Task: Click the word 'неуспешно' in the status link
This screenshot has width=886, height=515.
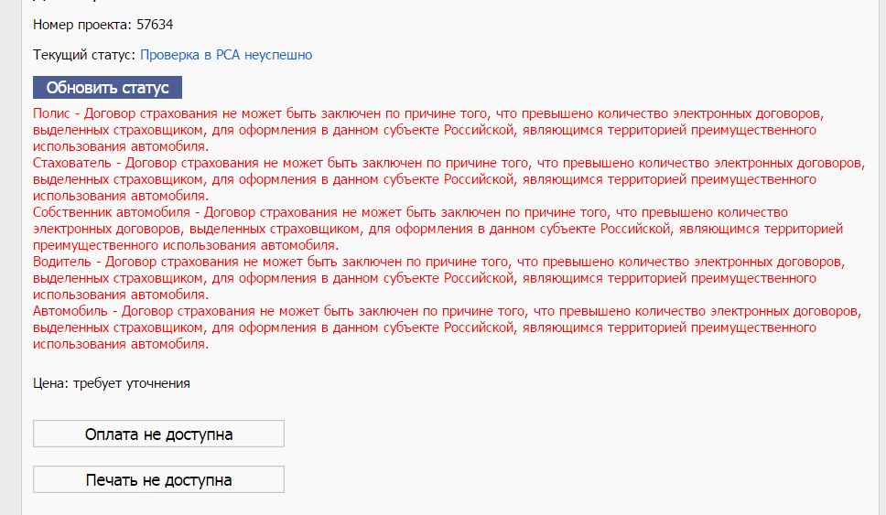Action: tap(278, 55)
